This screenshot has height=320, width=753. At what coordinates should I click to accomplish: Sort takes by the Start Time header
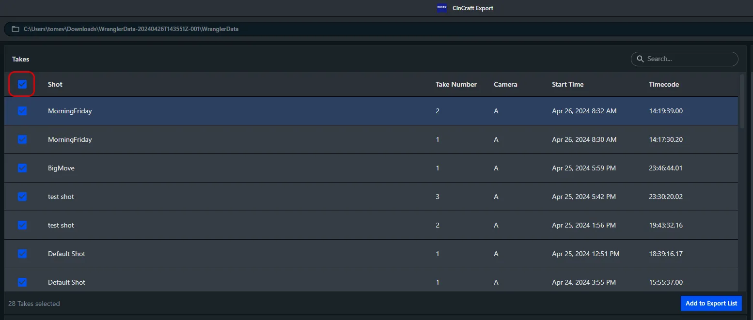568,84
